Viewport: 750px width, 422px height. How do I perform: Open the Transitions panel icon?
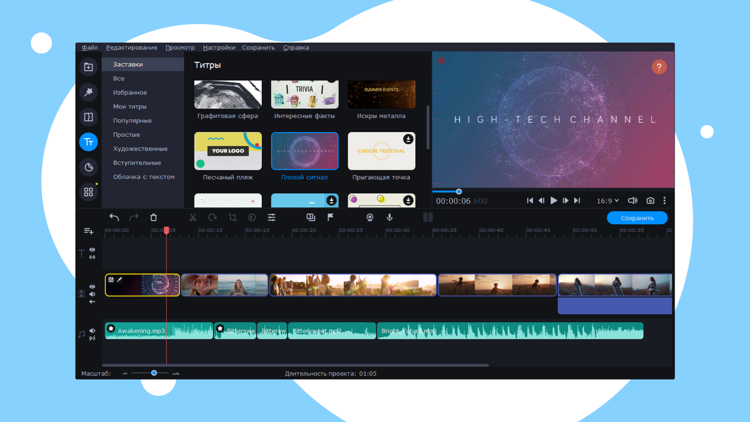point(89,117)
